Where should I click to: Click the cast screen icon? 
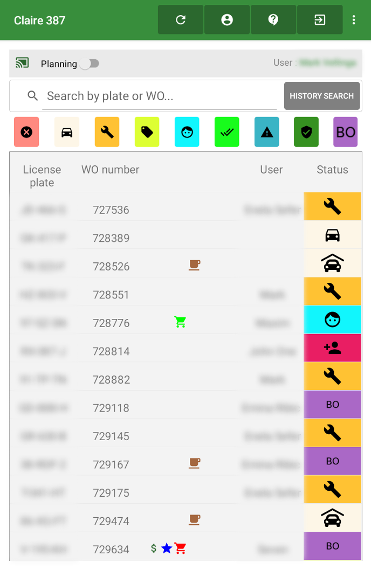coord(22,63)
